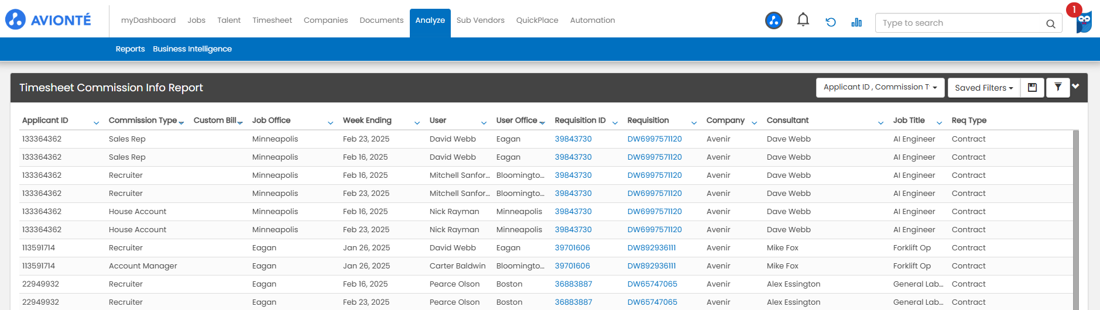Click Requisition ID 36883887 link
The height and width of the screenshot is (310, 1100).
[573, 284]
